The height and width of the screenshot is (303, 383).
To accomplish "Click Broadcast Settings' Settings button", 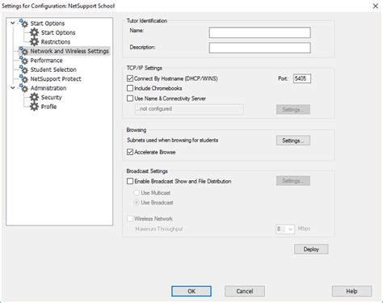I will pos(293,181).
